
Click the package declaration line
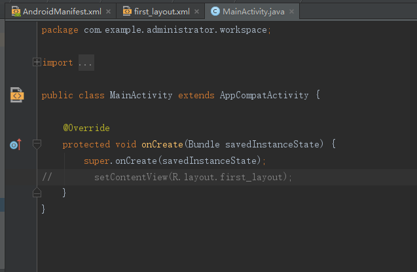(156, 29)
